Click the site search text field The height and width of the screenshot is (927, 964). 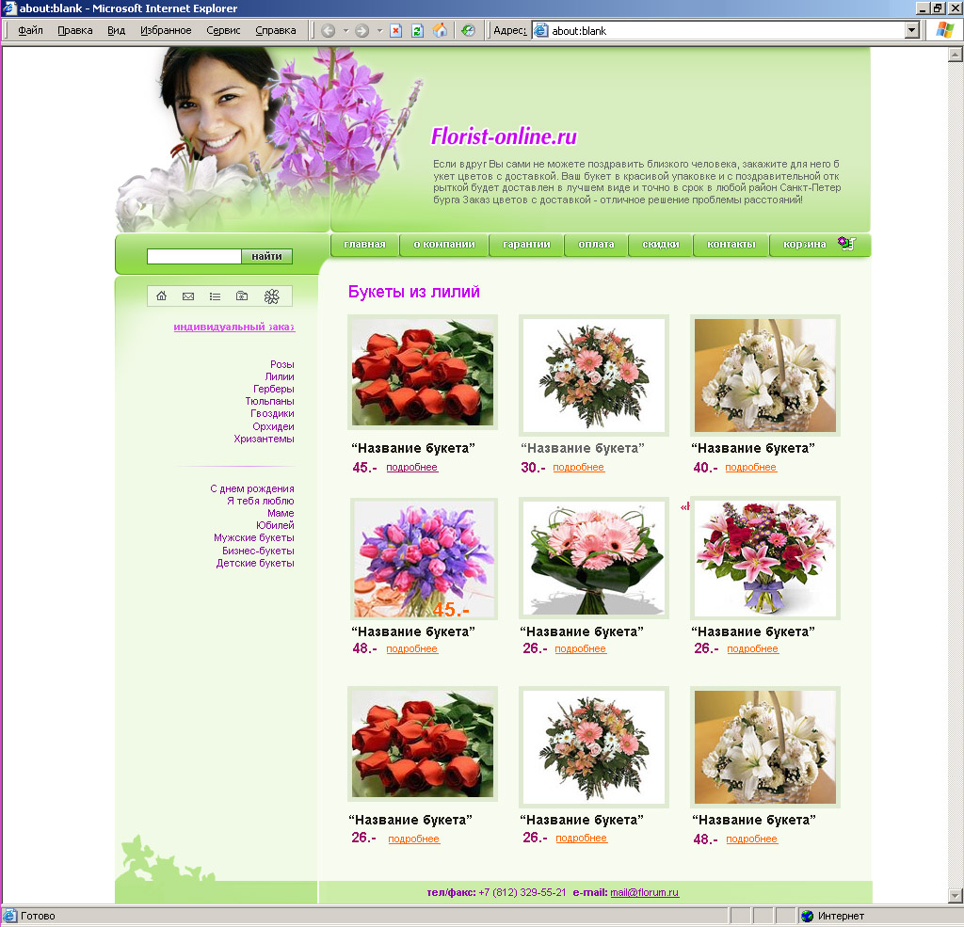(194, 256)
